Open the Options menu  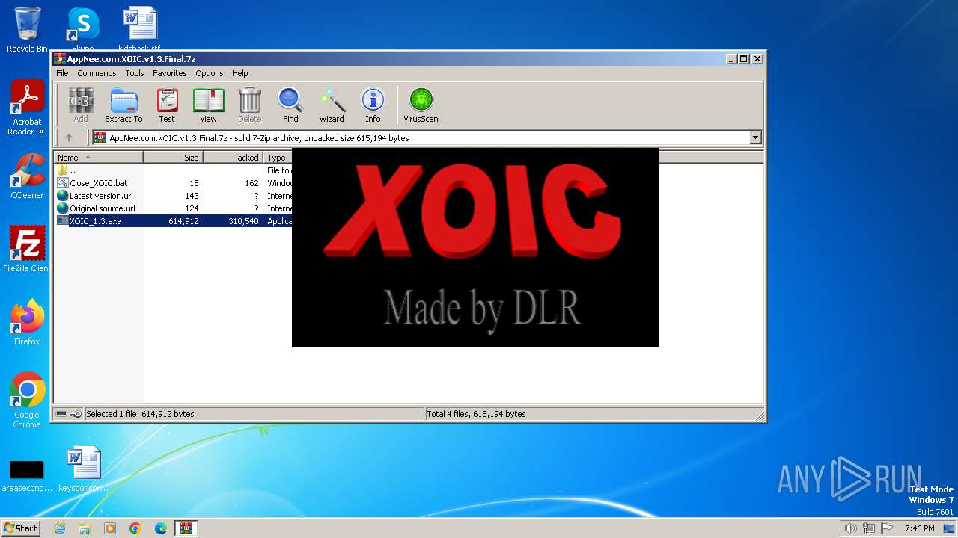pyautogui.click(x=210, y=73)
